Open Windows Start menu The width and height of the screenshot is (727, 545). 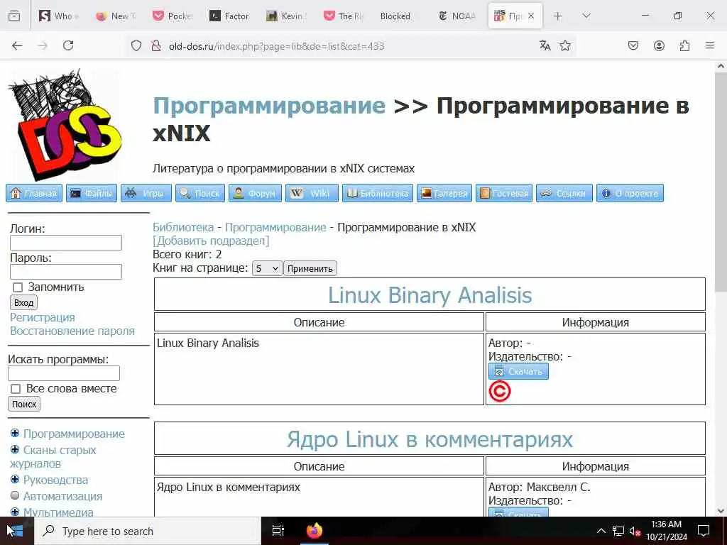click(x=16, y=531)
